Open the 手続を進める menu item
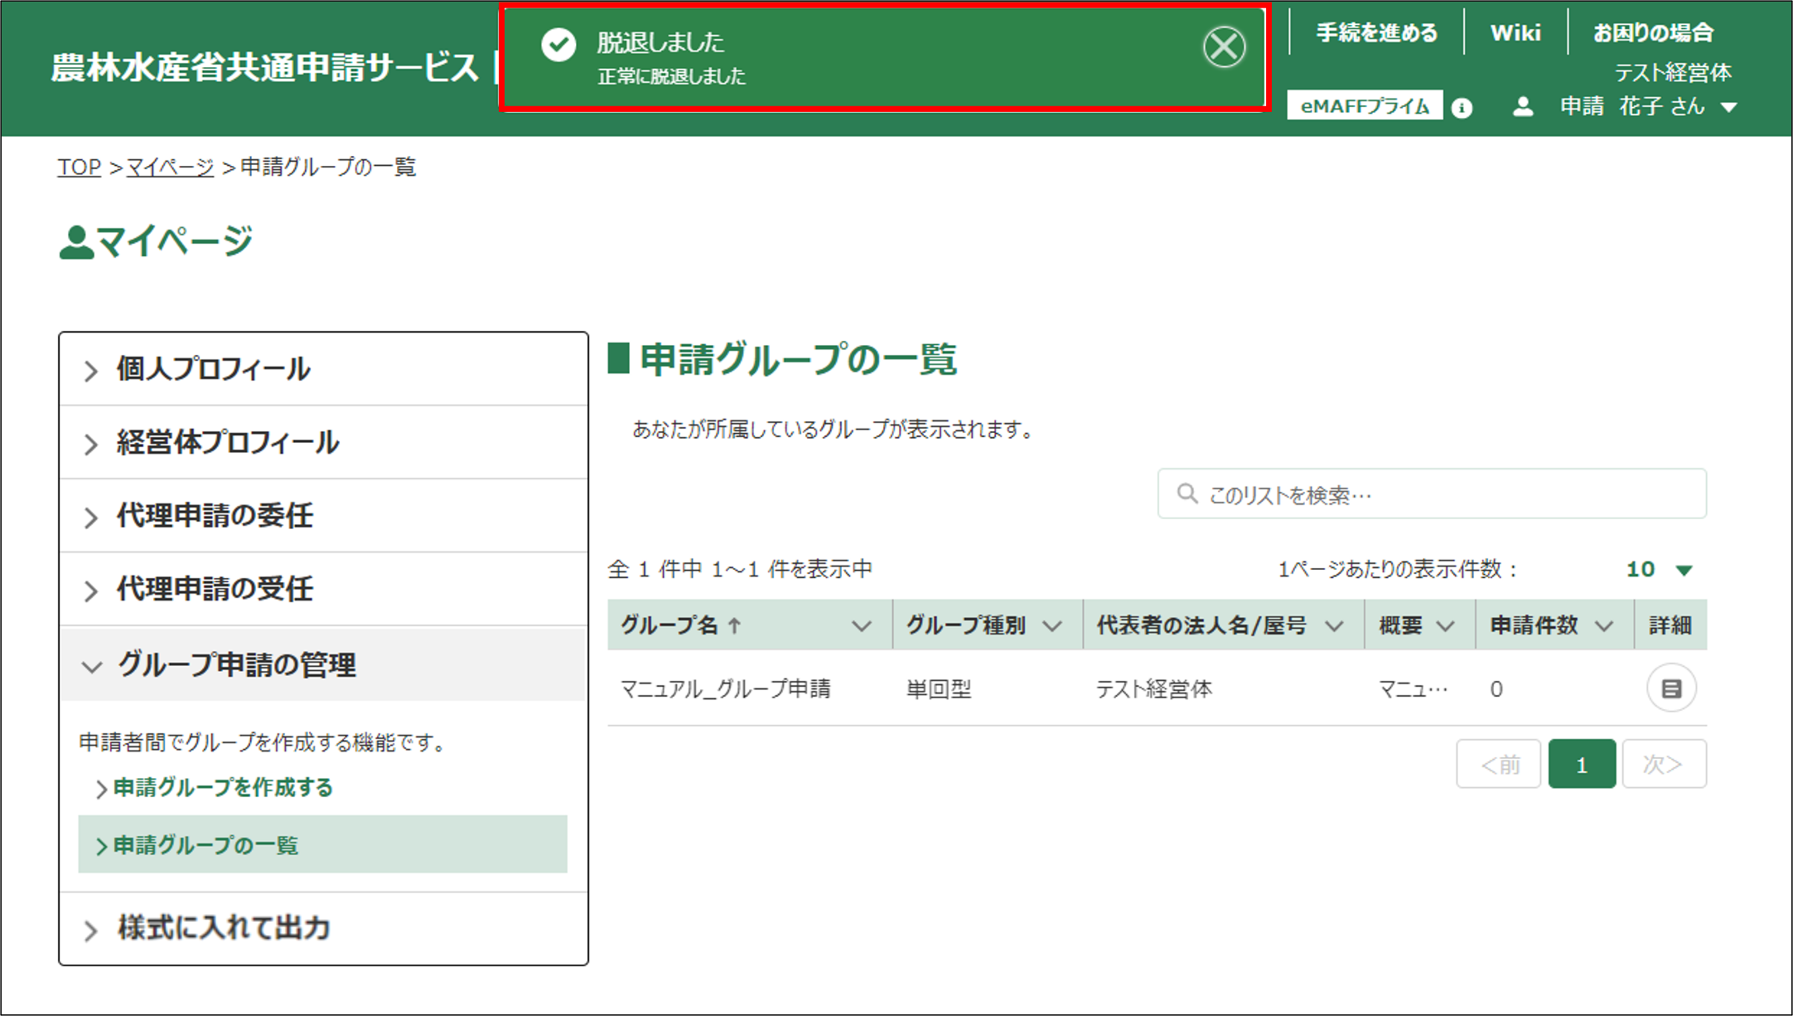1793x1016 pixels. [x=1376, y=32]
